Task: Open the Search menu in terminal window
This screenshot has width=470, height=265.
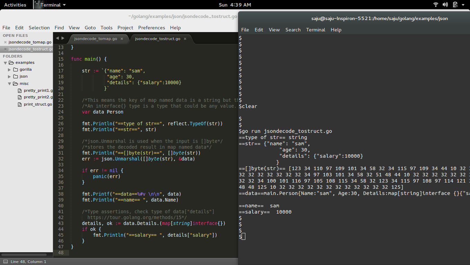Action: (293, 30)
